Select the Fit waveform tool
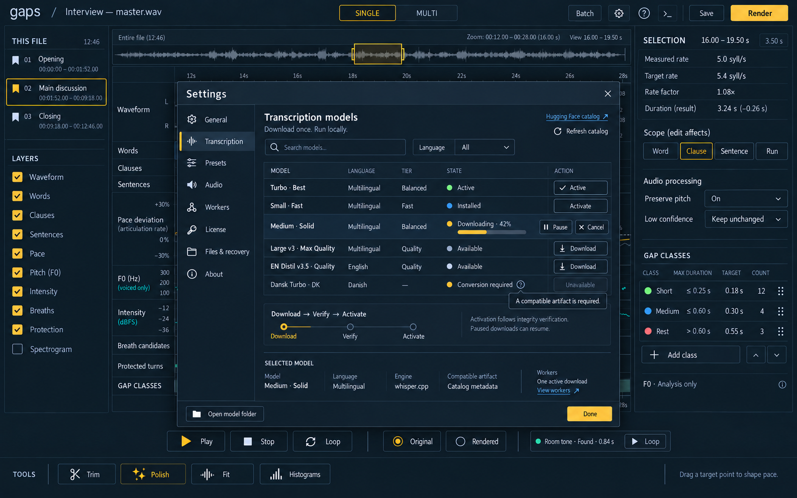The width and height of the screenshot is (797, 498). [222, 474]
